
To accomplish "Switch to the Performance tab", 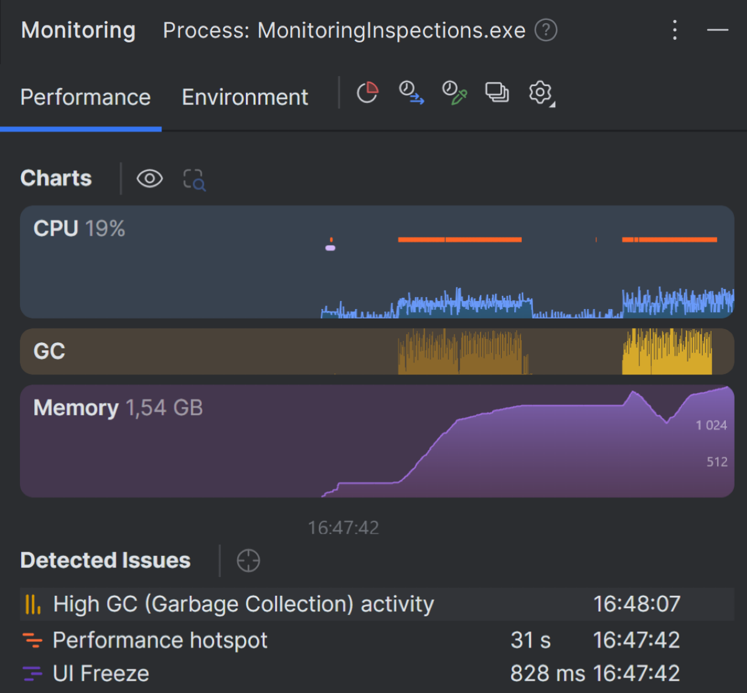I will (85, 97).
